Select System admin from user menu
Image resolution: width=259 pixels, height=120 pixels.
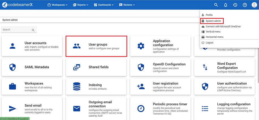click(x=213, y=21)
